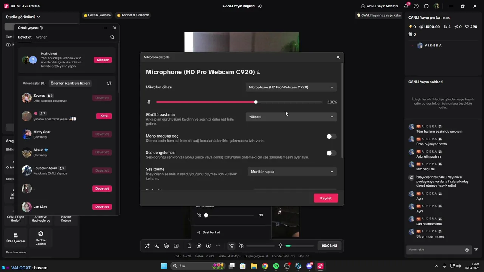
Task: Select Arkadaşlar (0) tab
Action: [34, 83]
